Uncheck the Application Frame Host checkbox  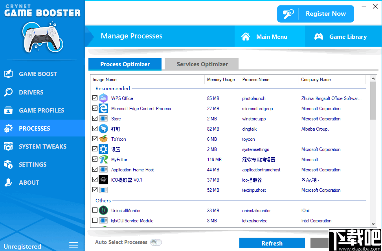95,169
